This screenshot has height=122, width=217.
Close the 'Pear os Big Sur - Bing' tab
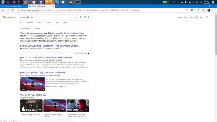click(x=53, y=6)
